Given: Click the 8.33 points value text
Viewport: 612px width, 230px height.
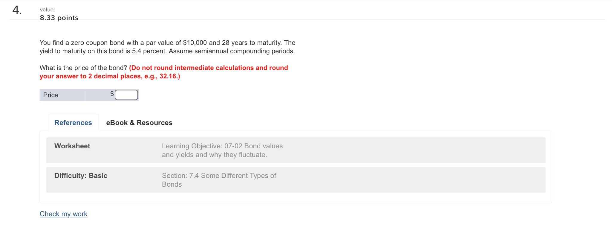Looking at the screenshot, I should [x=59, y=18].
